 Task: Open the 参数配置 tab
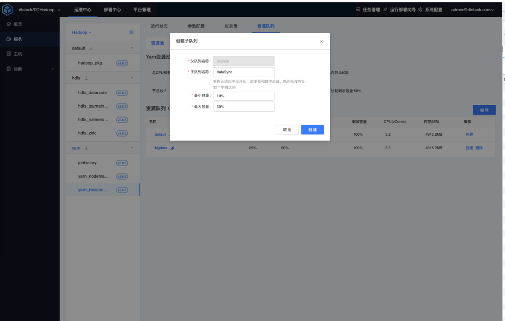196,26
